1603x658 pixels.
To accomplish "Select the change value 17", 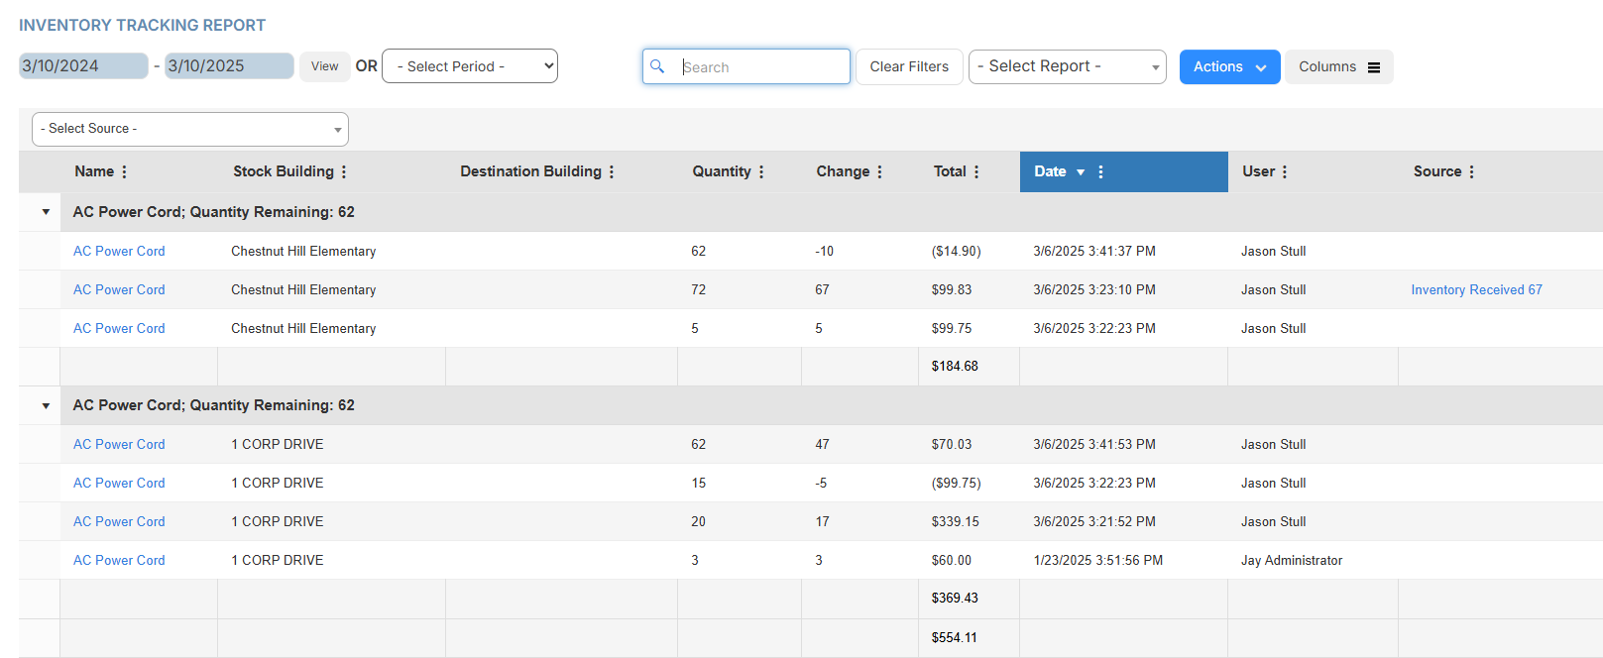I will (x=822, y=521).
